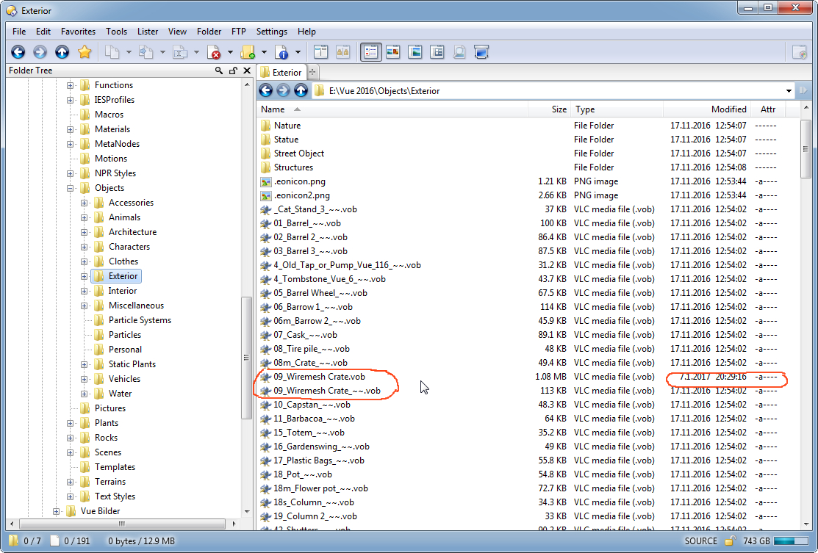Screen dimensions: 818x553
Task: Click the VLC icon of 01_Barrel_~~.vob
Action: [x=265, y=223]
